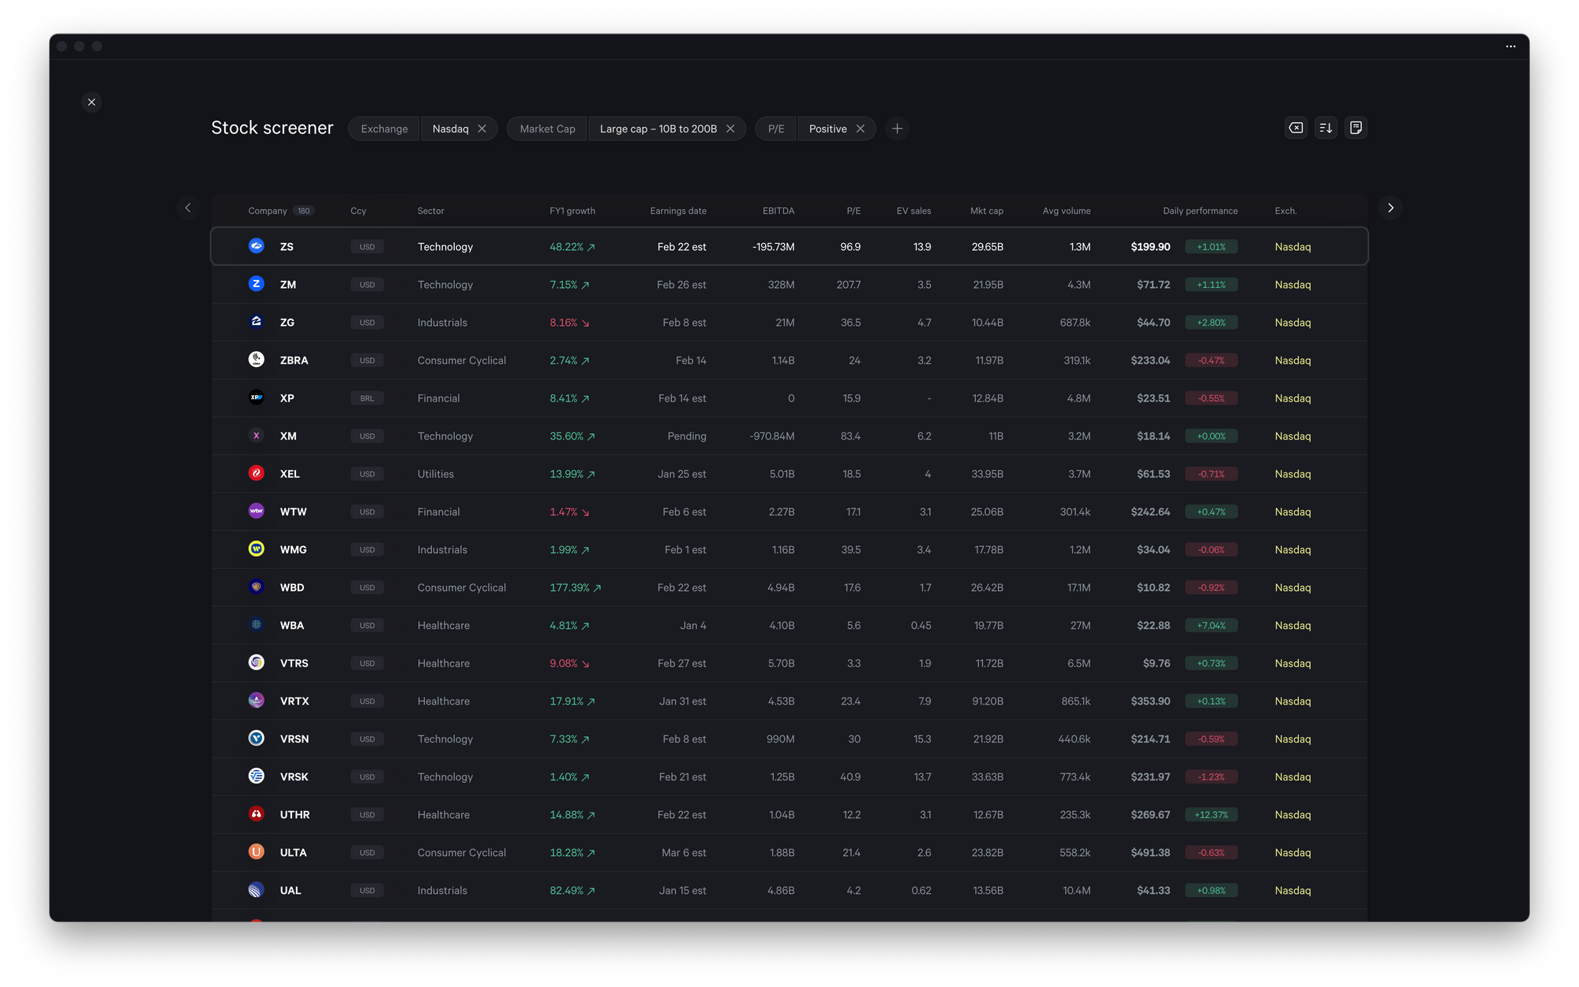Click the notes document icon
This screenshot has height=987, width=1579.
click(x=1356, y=128)
